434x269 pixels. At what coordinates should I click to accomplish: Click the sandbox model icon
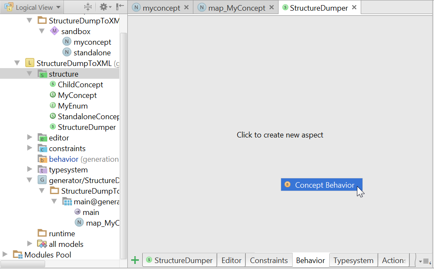click(x=54, y=31)
